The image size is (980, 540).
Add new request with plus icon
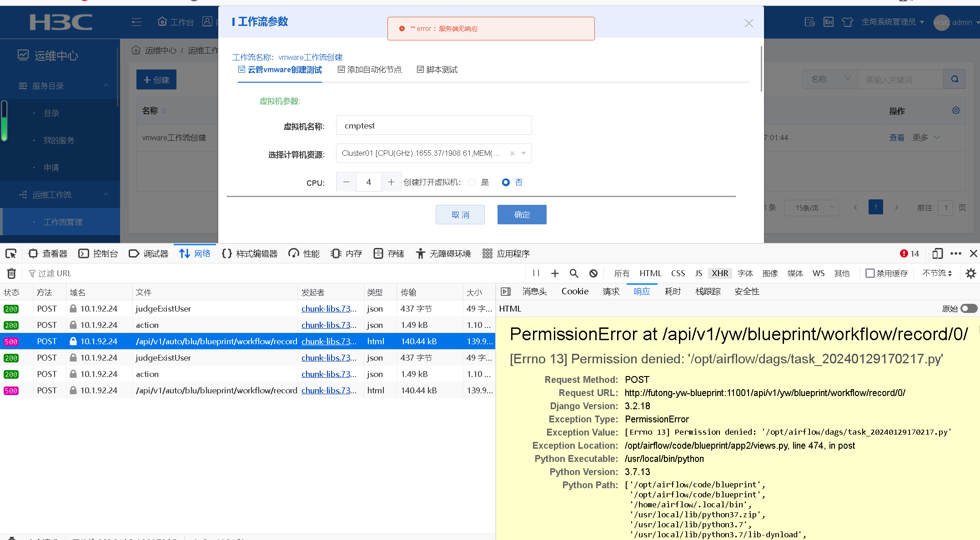(x=555, y=273)
